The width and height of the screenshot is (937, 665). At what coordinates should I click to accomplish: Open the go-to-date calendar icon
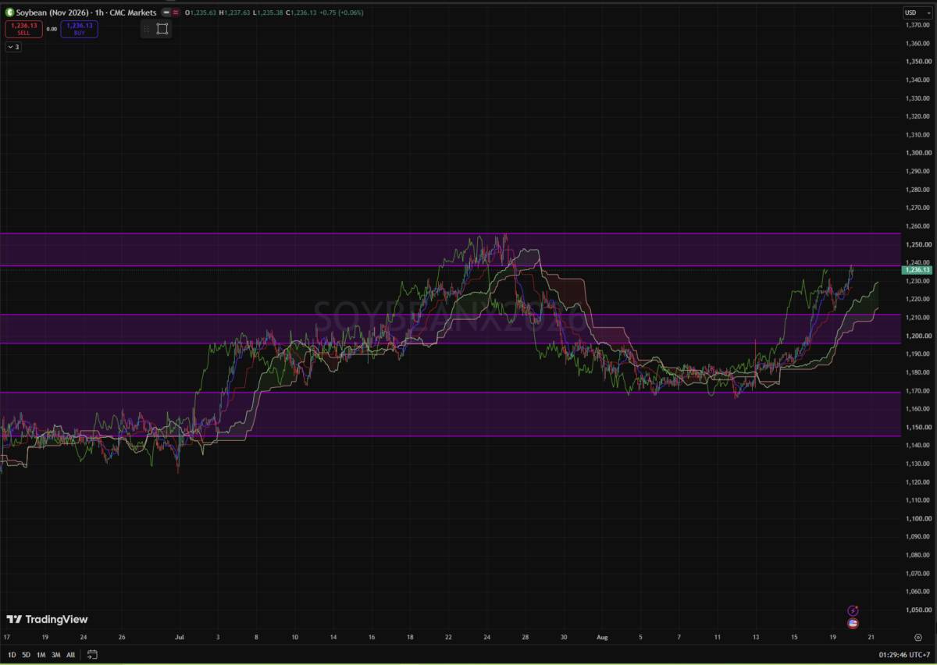click(x=92, y=654)
